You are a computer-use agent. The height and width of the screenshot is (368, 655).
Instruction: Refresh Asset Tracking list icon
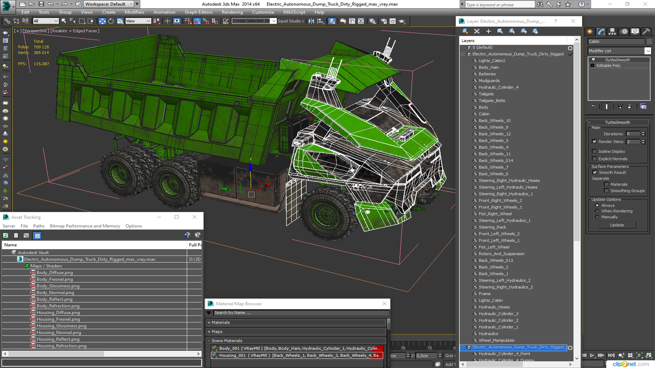[x=6, y=235]
